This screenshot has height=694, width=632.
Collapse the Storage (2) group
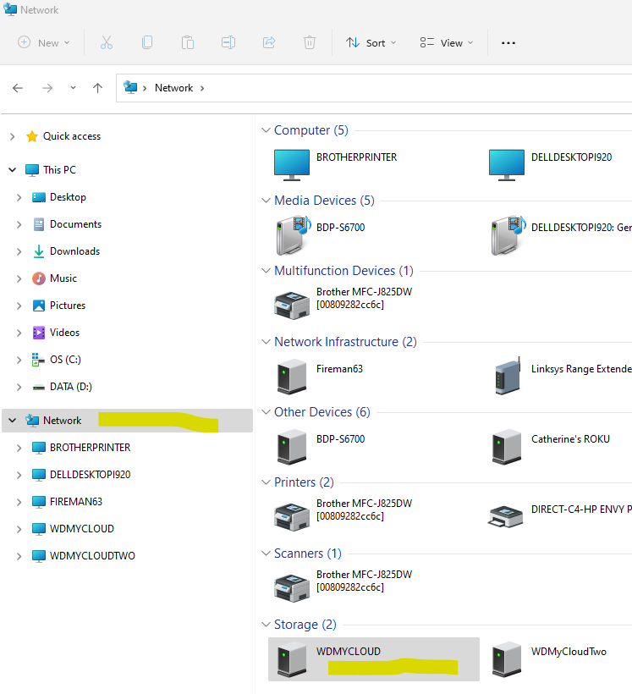tap(266, 625)
